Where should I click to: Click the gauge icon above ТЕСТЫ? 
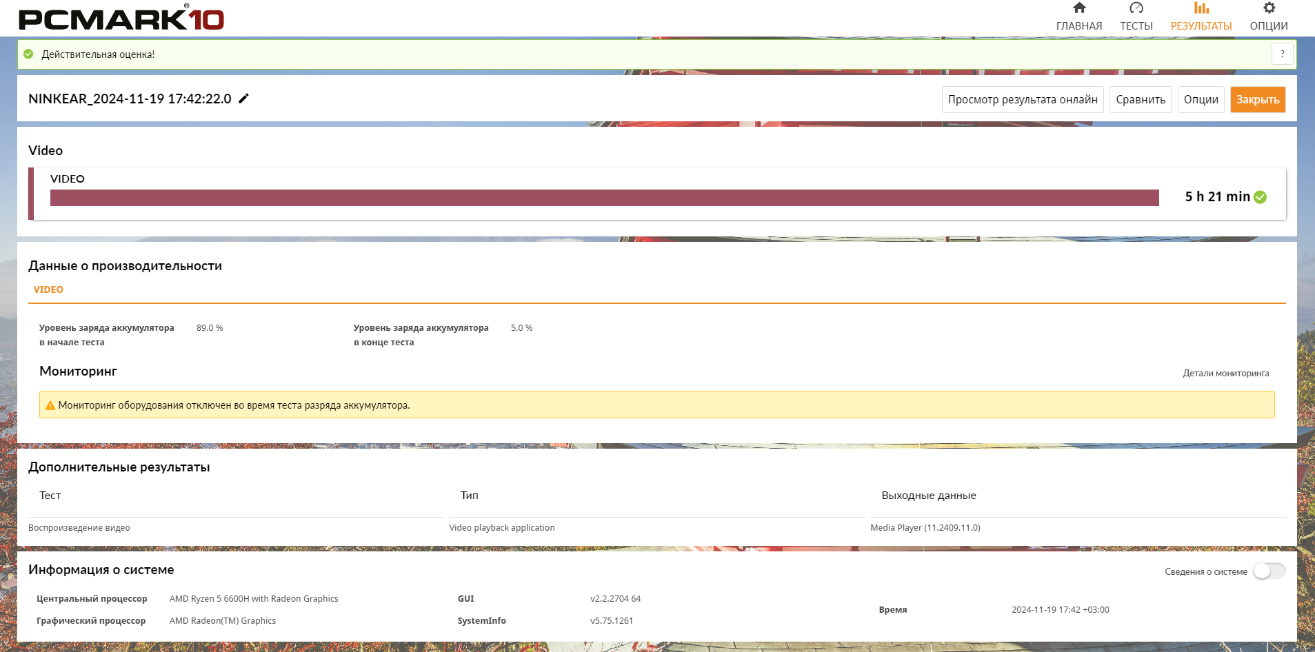tap(1136, 8)
